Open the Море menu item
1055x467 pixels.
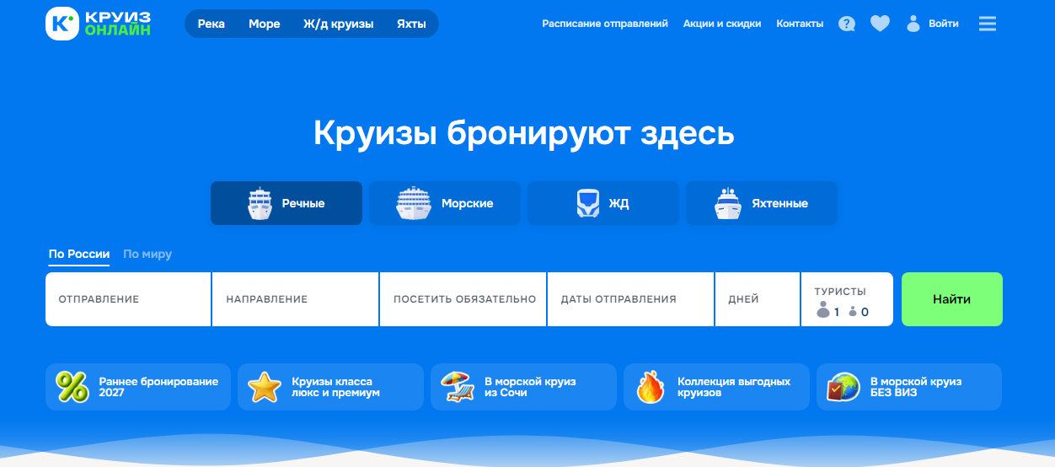point(265,24)
